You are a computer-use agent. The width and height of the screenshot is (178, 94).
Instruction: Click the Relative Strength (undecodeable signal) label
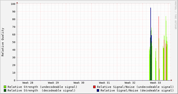coord(42,87)
